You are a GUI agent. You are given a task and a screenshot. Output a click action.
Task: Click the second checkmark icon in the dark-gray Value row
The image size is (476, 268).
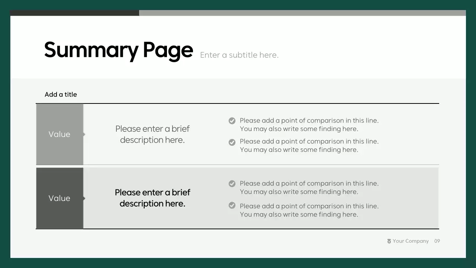coord(232,205)
